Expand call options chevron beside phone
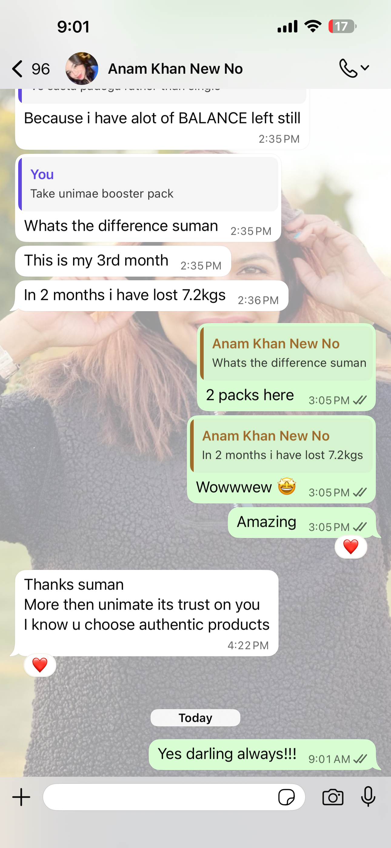The width and height of the screenshot is (391, 848). pos(365,68)
